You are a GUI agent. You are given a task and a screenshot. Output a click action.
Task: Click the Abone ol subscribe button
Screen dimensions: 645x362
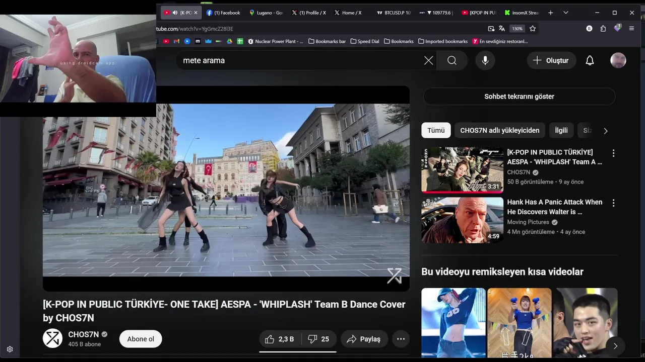(x=141, y=339)
